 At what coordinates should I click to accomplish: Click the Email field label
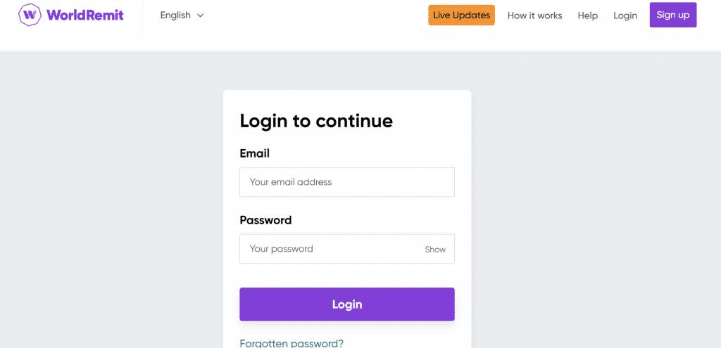tap(255, 153)
